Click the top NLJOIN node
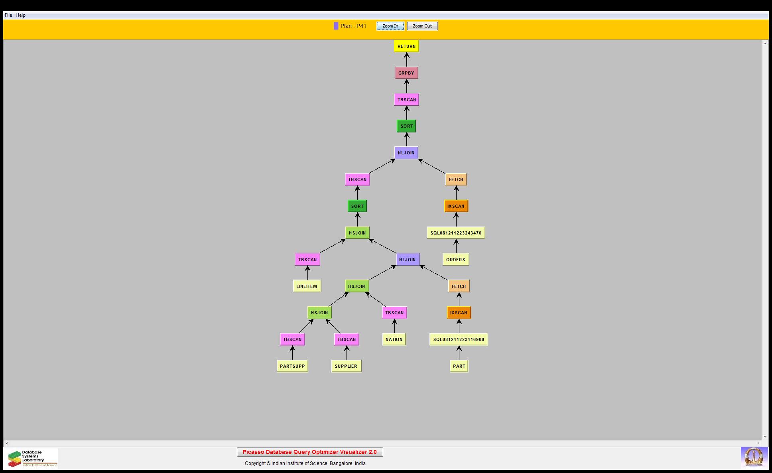This screenshot has width=772, height=473. click(x=406, y=153)
